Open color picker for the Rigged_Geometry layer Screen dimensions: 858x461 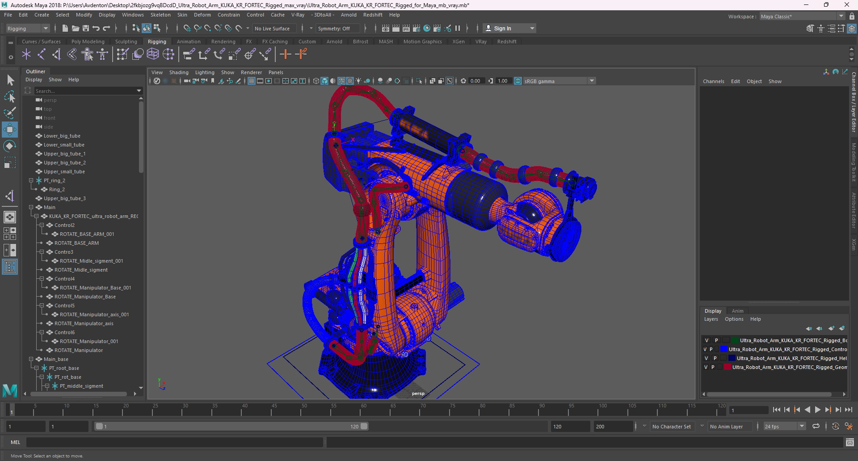click(x=728, y=367)
